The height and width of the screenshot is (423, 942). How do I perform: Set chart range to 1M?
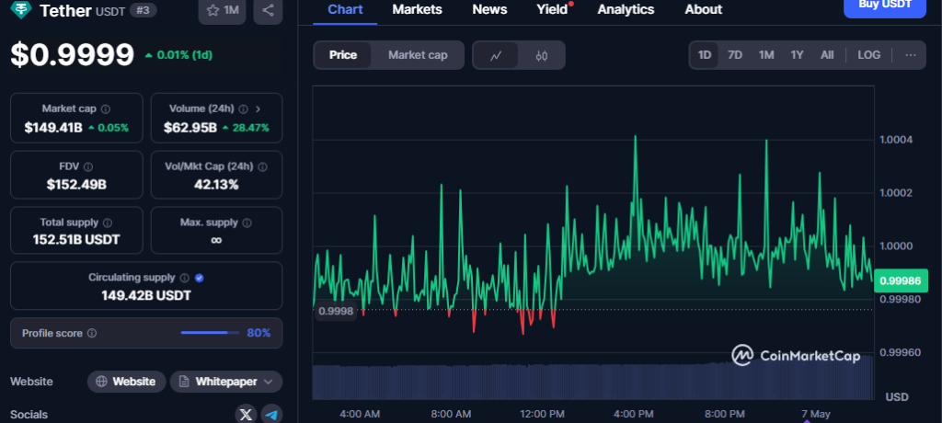tap(766, 55)
